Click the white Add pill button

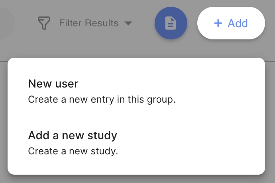(231, 23)
